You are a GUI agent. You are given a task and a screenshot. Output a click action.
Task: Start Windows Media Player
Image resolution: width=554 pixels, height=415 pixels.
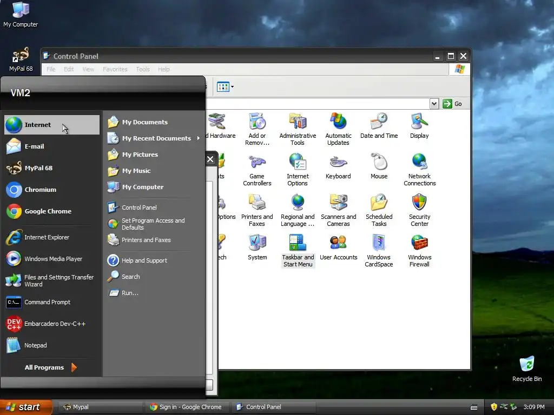[x=51, y=259]
